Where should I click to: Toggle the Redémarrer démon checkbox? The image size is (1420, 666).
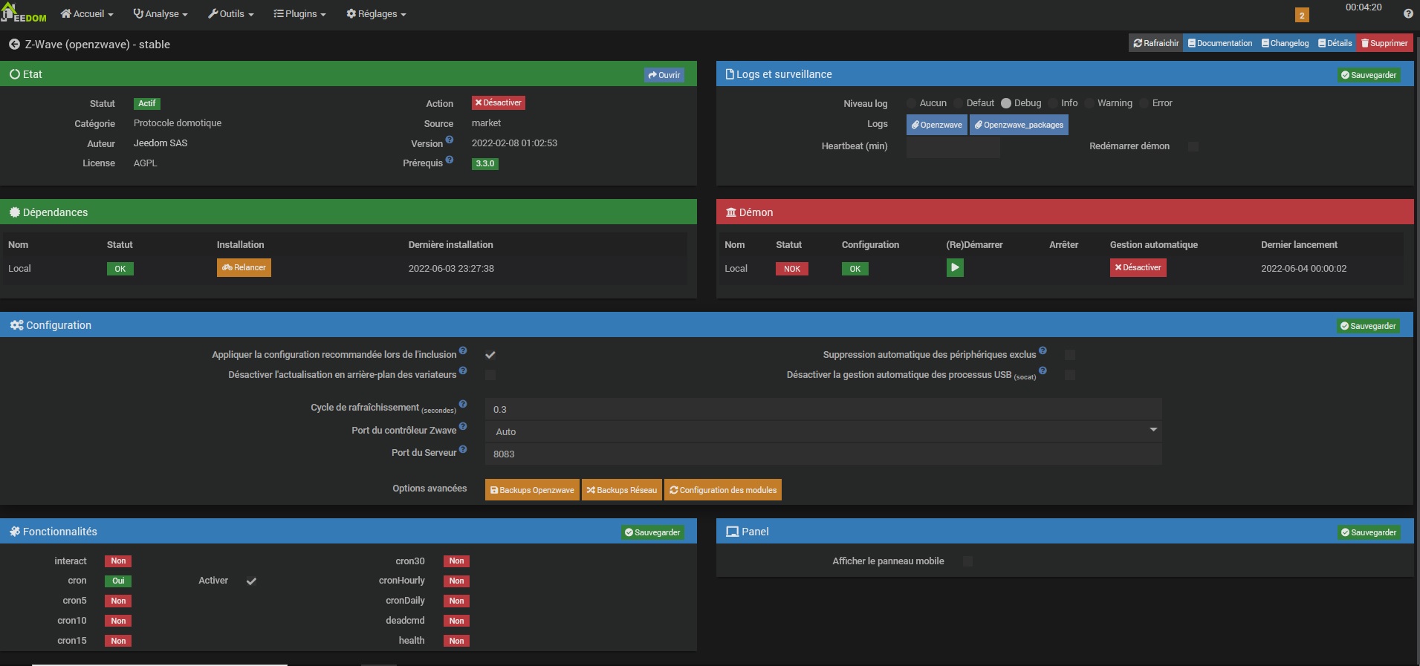(1193, 146)
